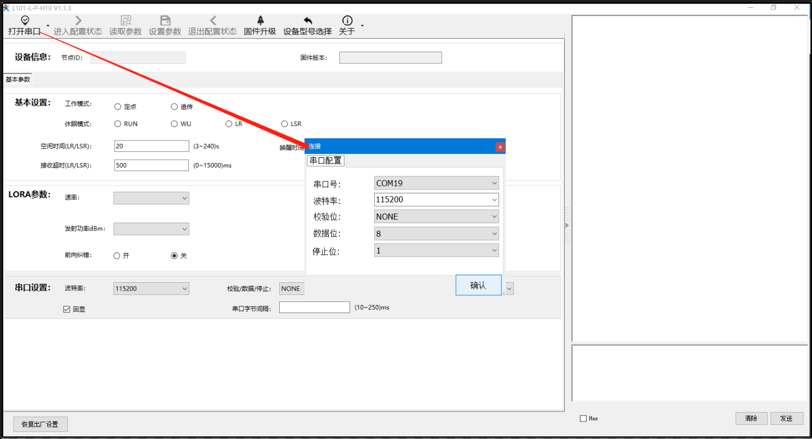Click the 恢复出厂设置 factory reset button
The height and width of the screenshot is (439, 812).
pos(40,424)
